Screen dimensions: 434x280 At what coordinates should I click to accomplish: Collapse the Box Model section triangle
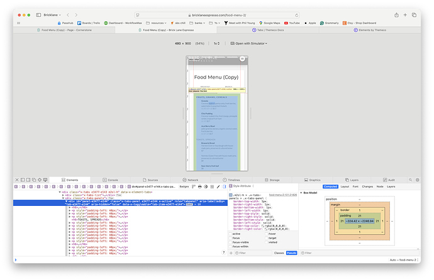(x=301, y=193)
